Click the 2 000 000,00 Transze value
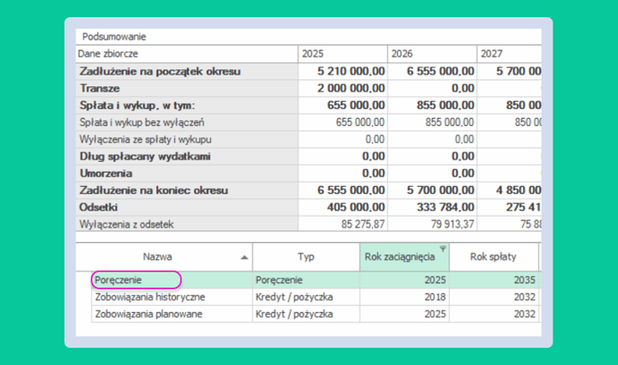 [351, 88]
